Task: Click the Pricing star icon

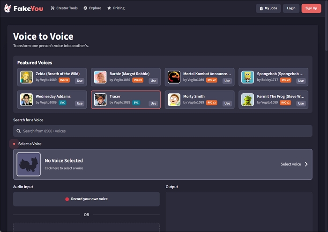Action: click(x=109, y=8)
